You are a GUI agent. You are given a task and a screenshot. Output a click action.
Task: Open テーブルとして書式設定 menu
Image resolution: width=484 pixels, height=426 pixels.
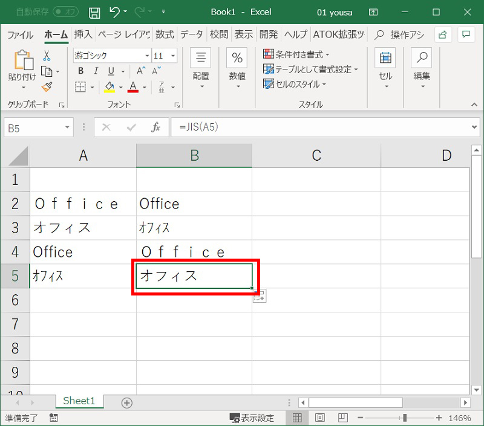tap(310, 69)
